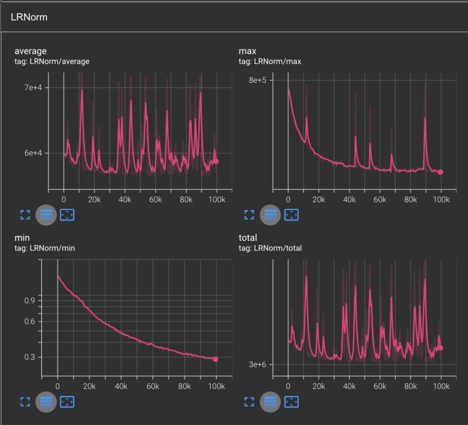Select the 'tag: LRNorm/max' label
Screen dimensions: 468x425
270,61
